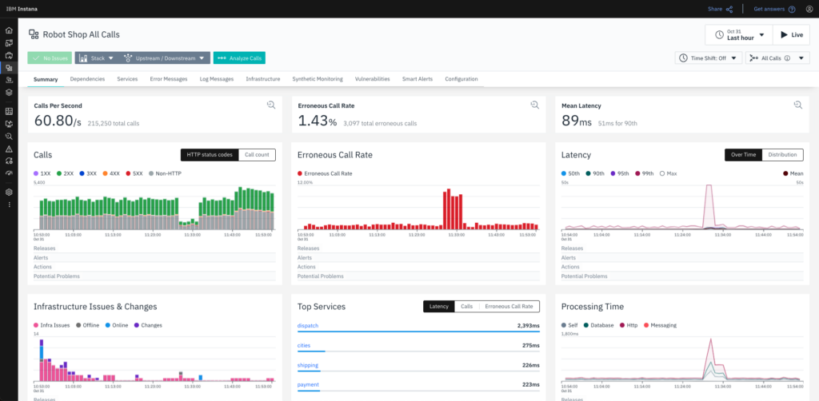The height and width of the screenshot is (401, 819).
Task: Open the user profile avatar icon
Action: click(809, 9)
